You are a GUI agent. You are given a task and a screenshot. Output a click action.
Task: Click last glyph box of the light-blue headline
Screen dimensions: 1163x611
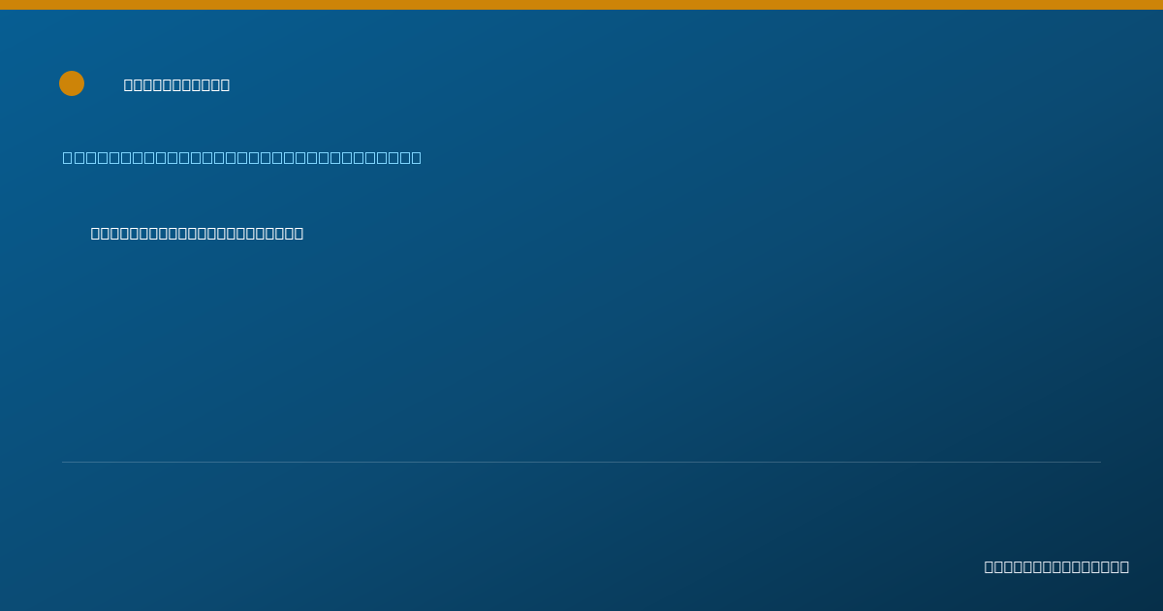pos(417,157)
